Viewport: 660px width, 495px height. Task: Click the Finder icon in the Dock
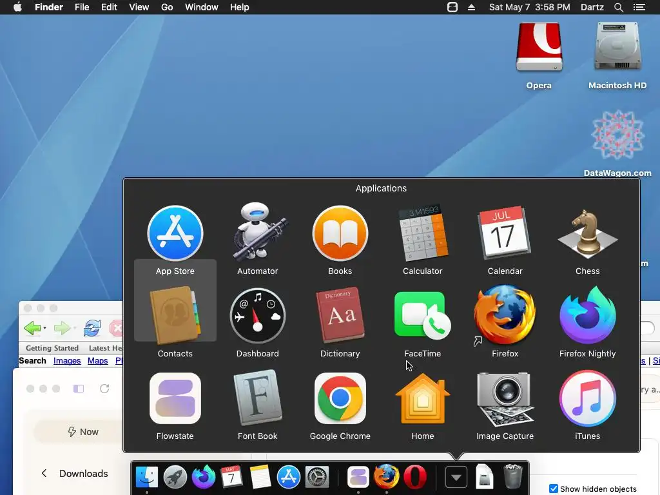click(146, 477)
